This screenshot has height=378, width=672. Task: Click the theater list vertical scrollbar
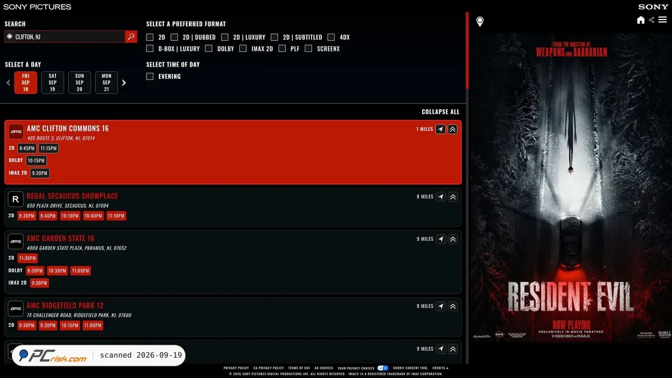(467, 51)
